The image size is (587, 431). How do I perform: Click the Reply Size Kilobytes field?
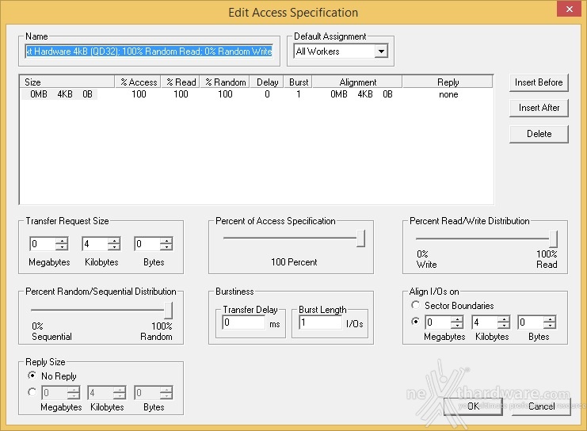(x=101, y=393)
